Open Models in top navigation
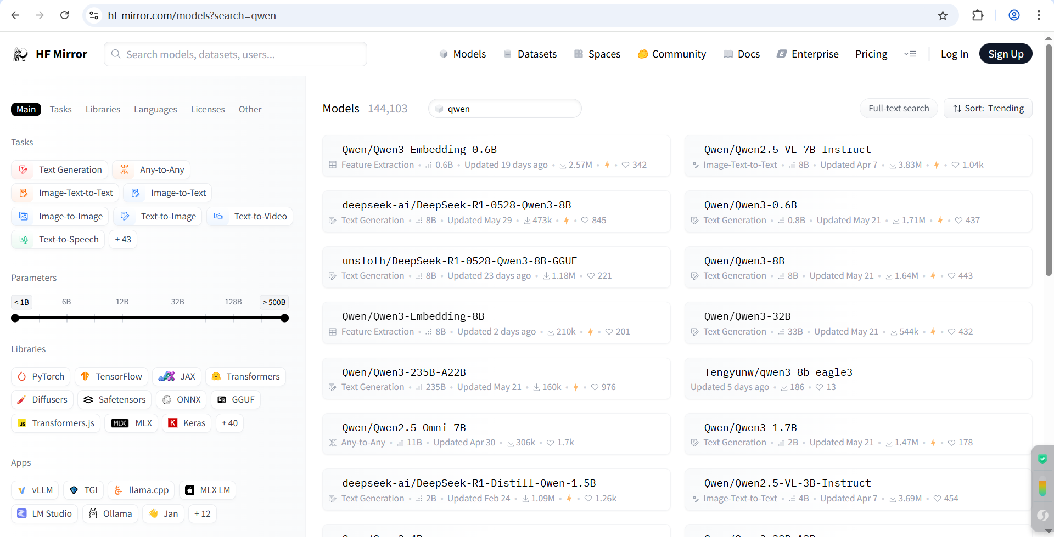The width and height of the screenshot is (1054, 537). tap(463, 54)
